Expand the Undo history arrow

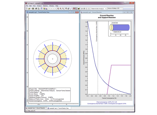[x=52, y=9]
